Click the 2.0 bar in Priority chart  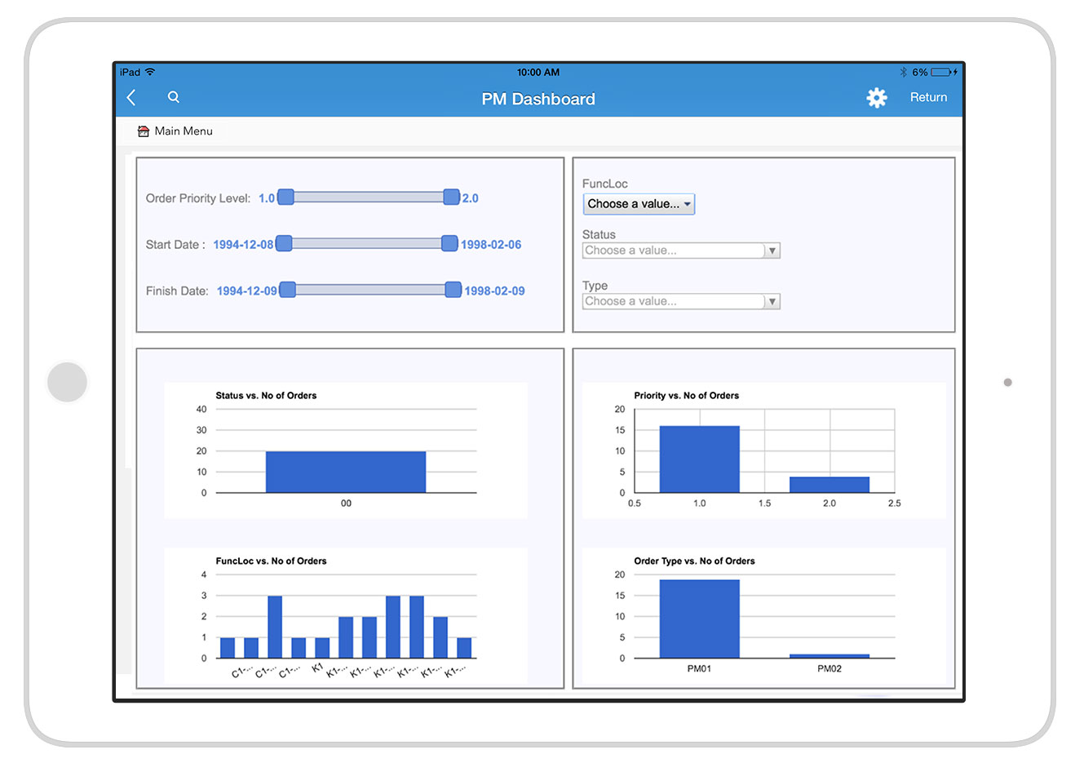tap(829, 485)
